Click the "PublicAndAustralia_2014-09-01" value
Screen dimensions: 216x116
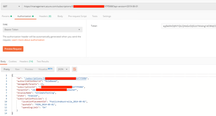[68, 102]
